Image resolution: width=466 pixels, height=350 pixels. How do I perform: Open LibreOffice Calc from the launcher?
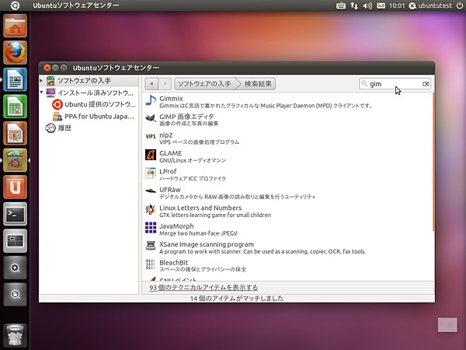click(16, 107)
